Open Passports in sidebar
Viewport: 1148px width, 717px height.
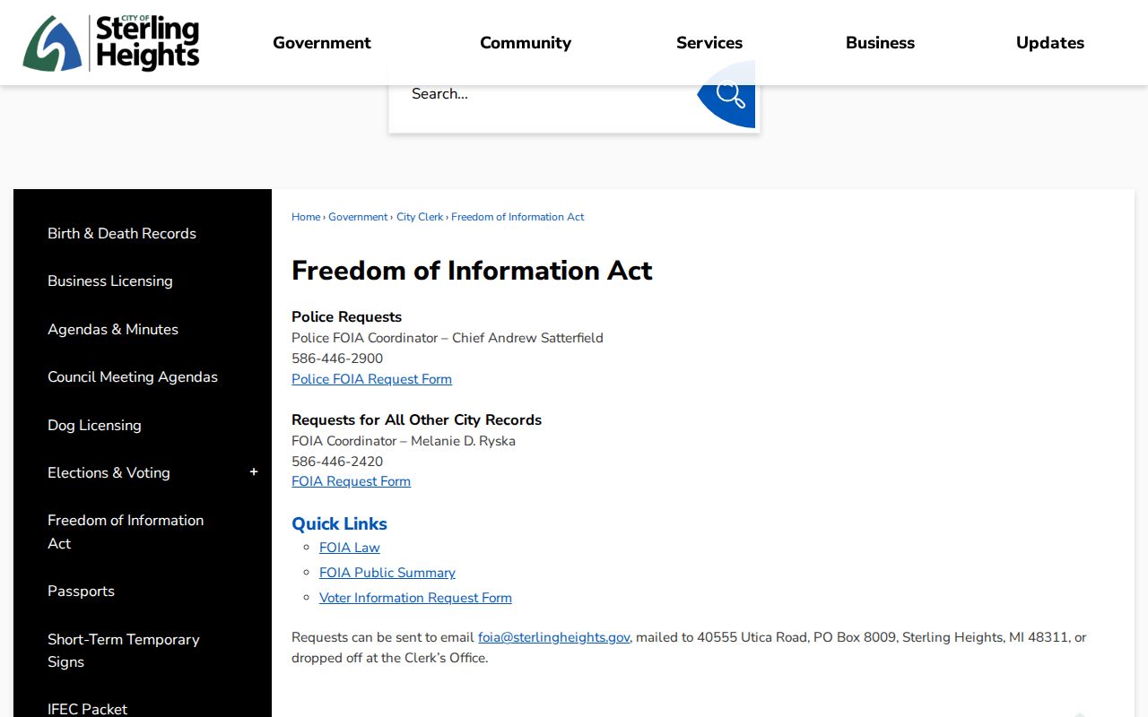pyautogui.click(x=81, y=591)
